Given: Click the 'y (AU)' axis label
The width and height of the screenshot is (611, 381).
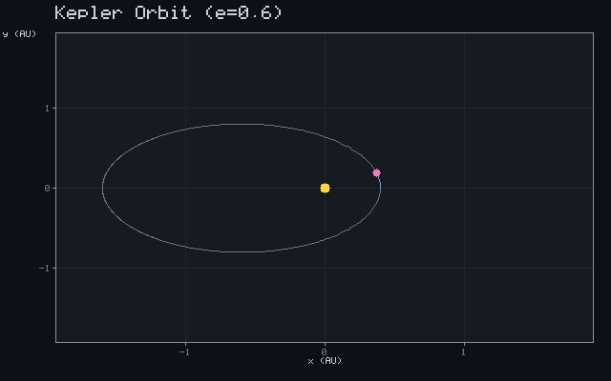Looking at the screenshot, I should (x=19, y=34).
